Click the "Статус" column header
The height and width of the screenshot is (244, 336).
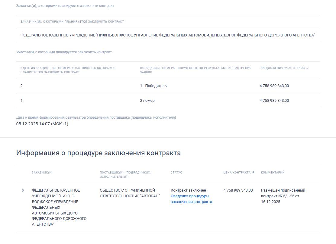tap(176, 173)
